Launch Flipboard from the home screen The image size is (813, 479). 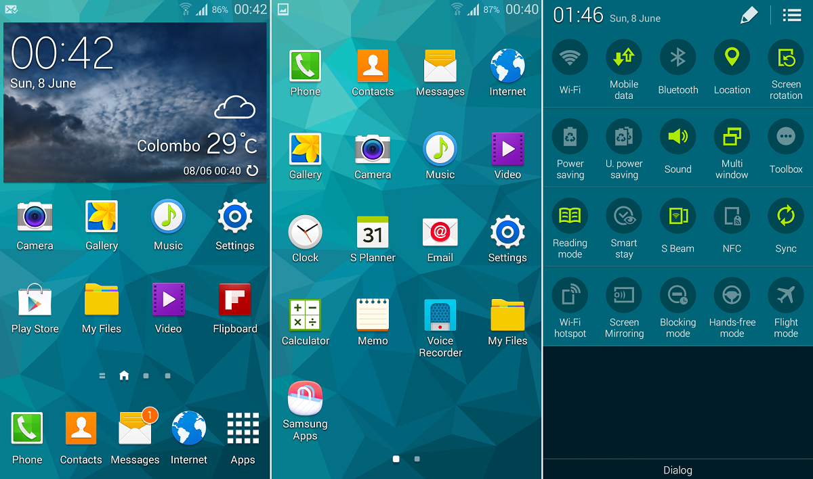[x=234, y=300]
